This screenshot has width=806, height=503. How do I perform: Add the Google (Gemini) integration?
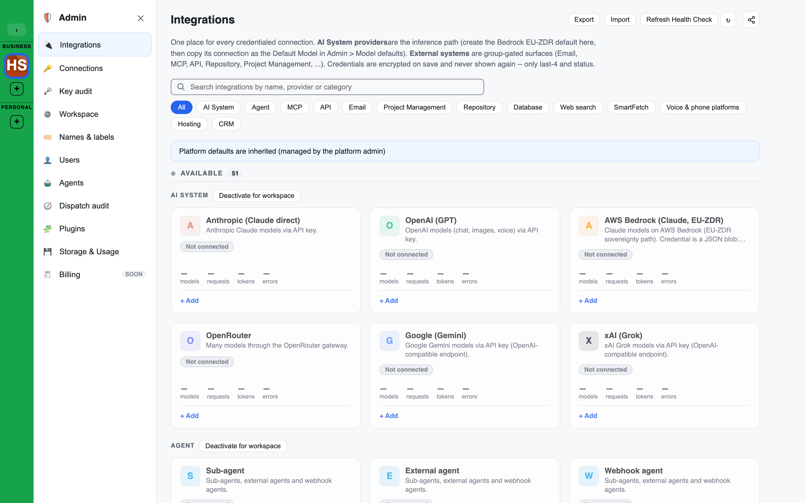coord(389,416)
